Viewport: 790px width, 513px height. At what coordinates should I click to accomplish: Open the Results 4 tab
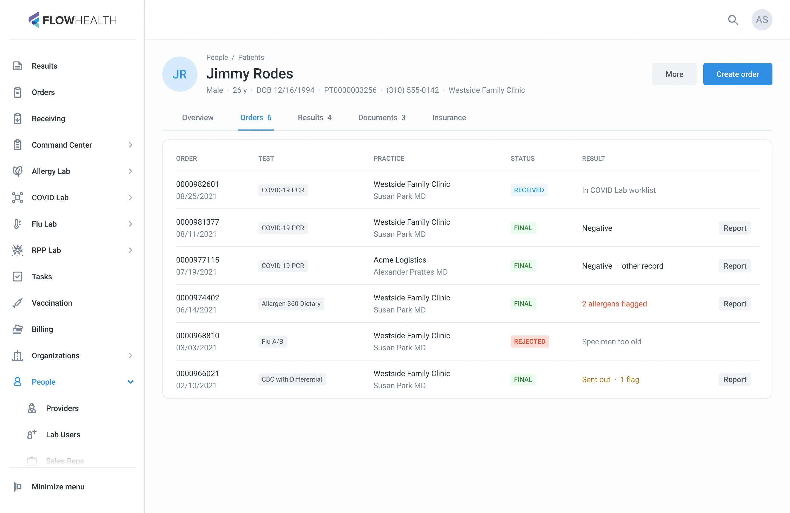point(315,117)
